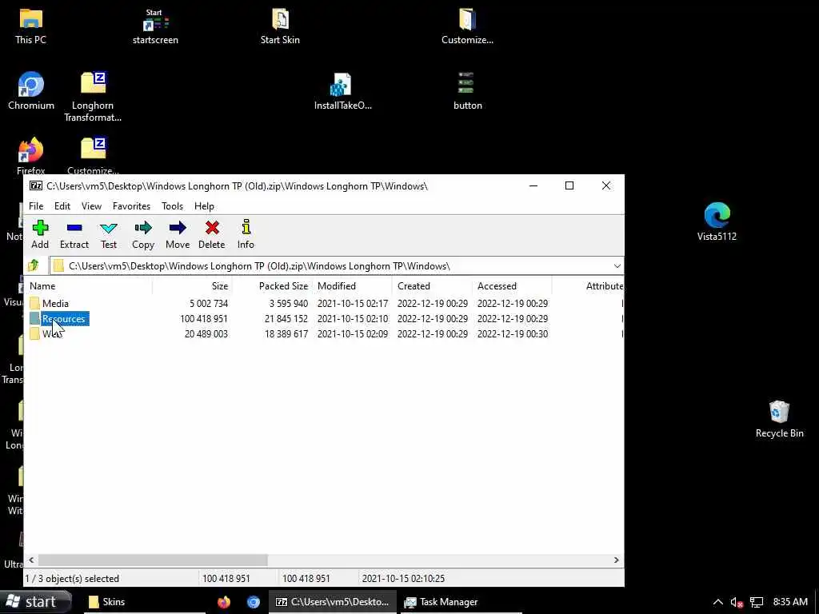Open the Tools menu

(x=173, y=206)
